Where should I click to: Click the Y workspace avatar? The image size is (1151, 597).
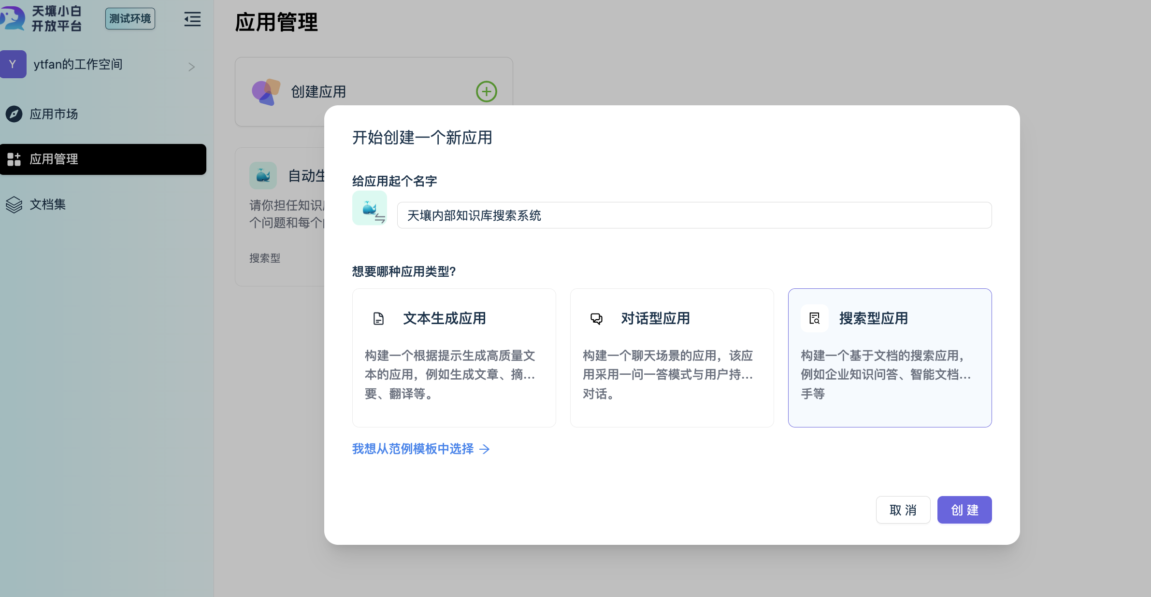coord(13,64)
